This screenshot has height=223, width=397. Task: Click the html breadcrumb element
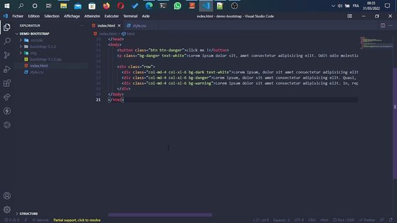(x=128, y=33)
